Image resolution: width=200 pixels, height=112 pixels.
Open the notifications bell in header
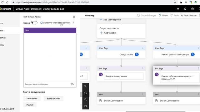pyautogui.click(x=185, y=9)
